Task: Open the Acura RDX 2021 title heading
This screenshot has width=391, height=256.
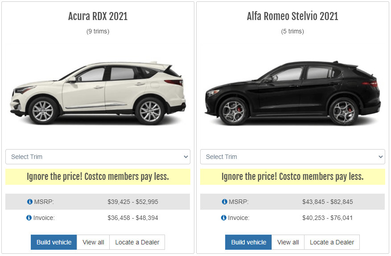Action: coord(98,16)
